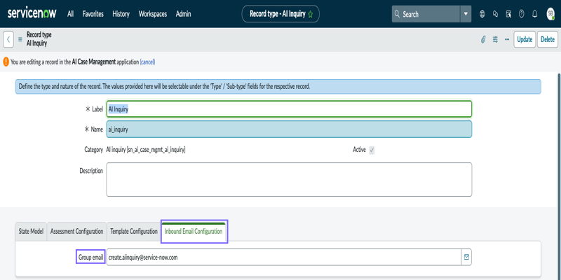Open attachments paperclip icon
561x280 pixels.
[x=483, y=39]
